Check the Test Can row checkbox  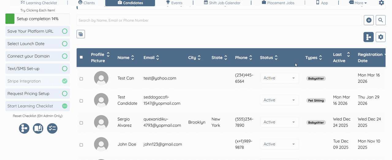[x=81, y=79]
